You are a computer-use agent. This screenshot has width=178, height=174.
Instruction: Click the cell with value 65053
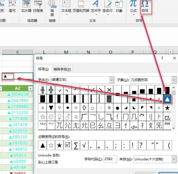(18, 156)
